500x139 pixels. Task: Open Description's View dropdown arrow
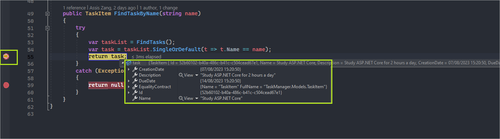197,75
